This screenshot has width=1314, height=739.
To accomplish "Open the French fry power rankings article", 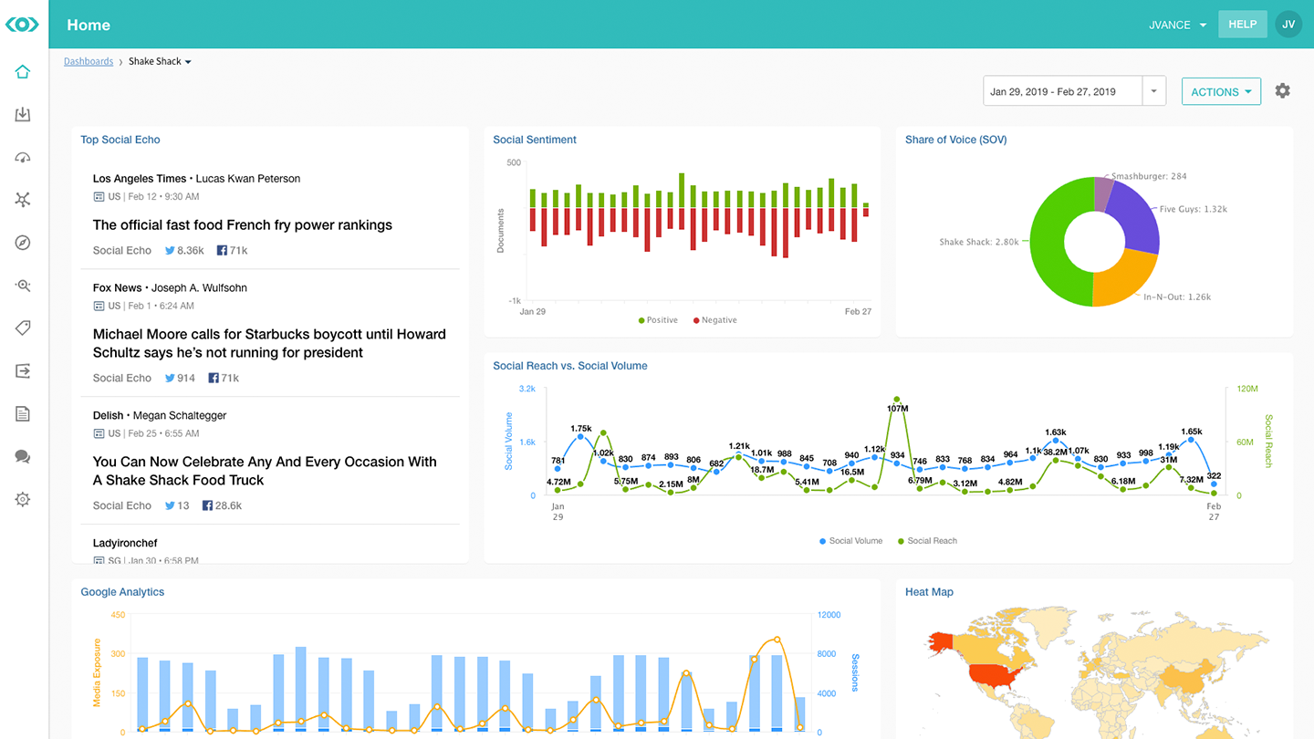I will [x=242, y=224].
